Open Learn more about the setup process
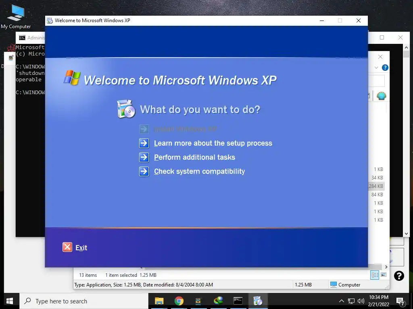Viewport: 413px width, 309px height. click(213, 143)
